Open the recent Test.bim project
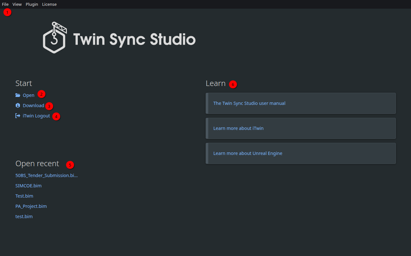The height and width of the screenshot is (256, 411). click(24, 196)
